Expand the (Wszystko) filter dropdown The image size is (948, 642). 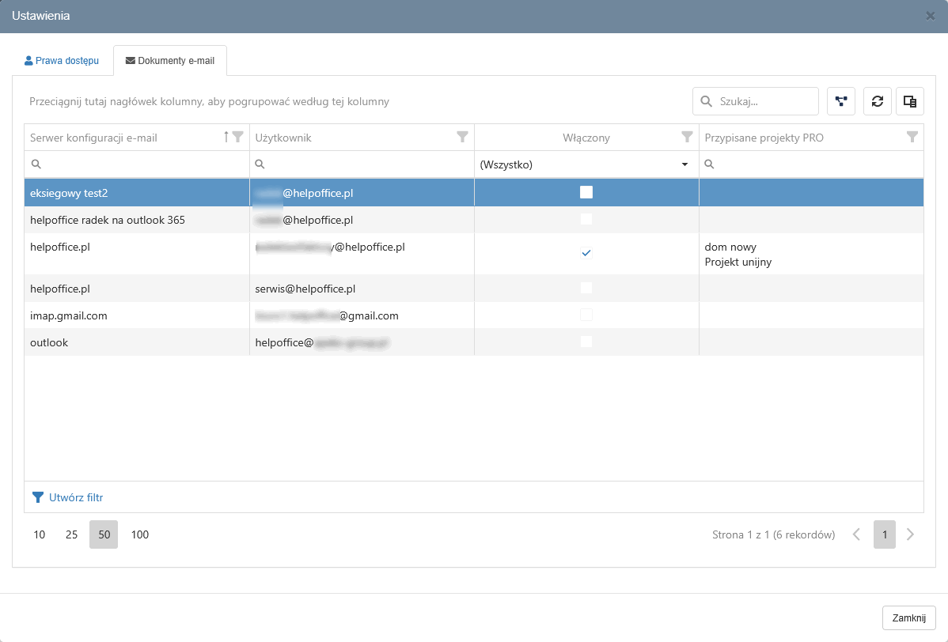(x=684, y=164)
